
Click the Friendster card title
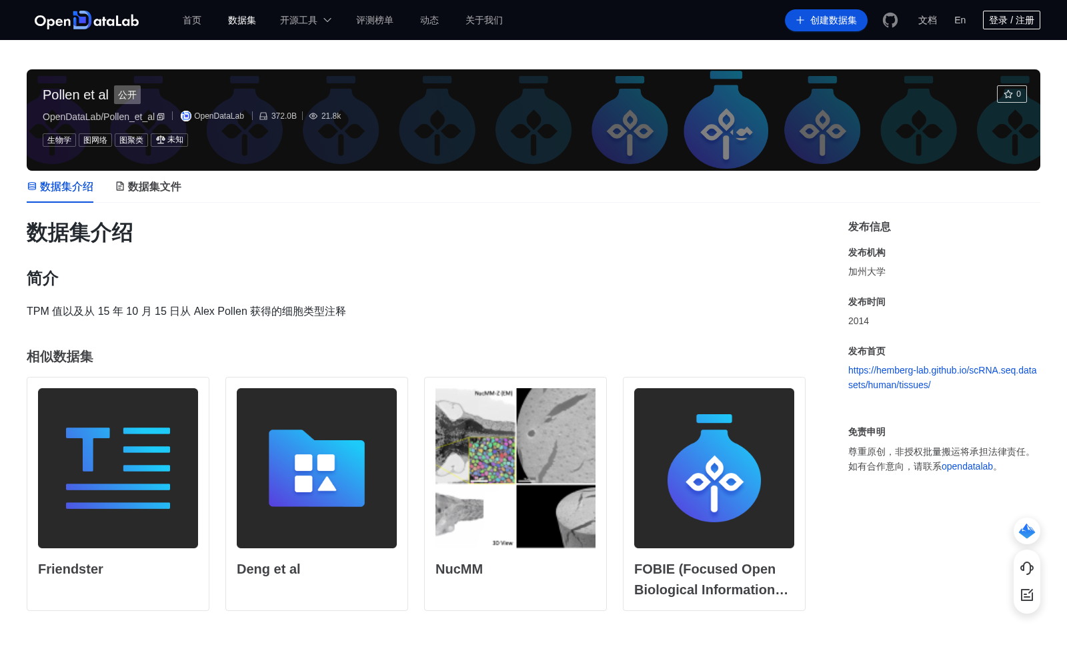click(x=71, y=569)
